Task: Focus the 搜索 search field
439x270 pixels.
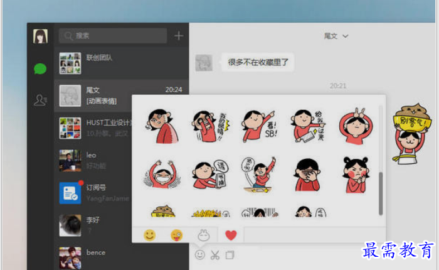Action: click(113, 36)
